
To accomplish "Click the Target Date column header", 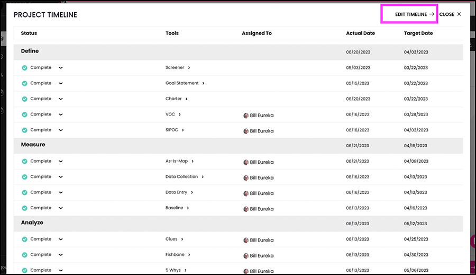I will pos(418,33).
